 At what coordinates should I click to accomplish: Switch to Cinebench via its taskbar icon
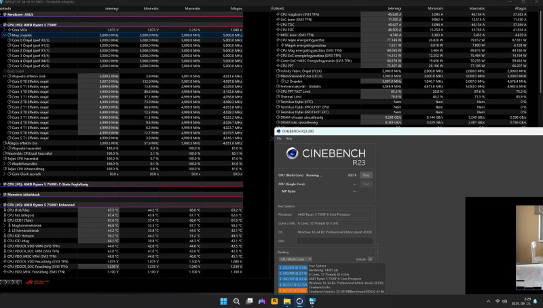299,301
